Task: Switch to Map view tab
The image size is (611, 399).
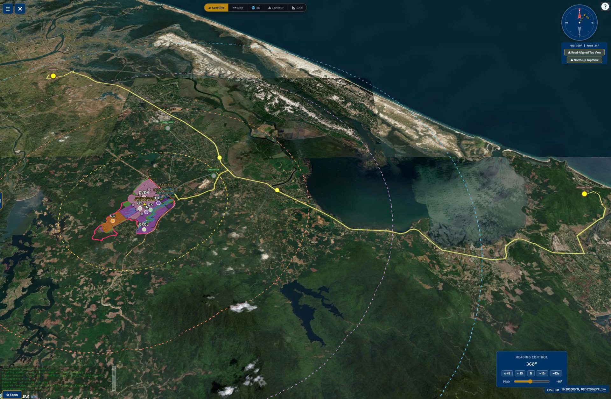Action: (238, 8)
